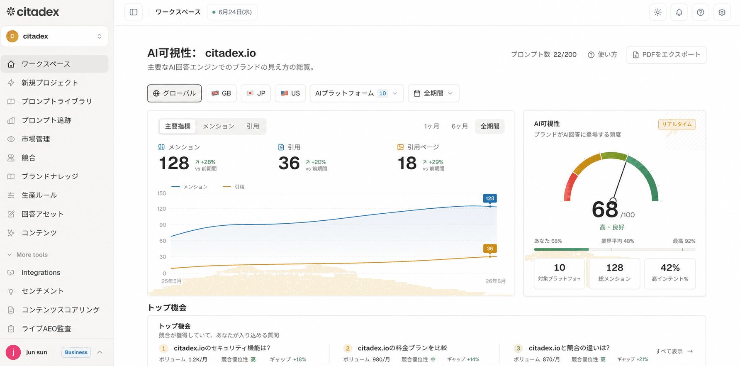Click the Integrations puzzle icon
The image size is (740, 366).
(x=11, y=273)
